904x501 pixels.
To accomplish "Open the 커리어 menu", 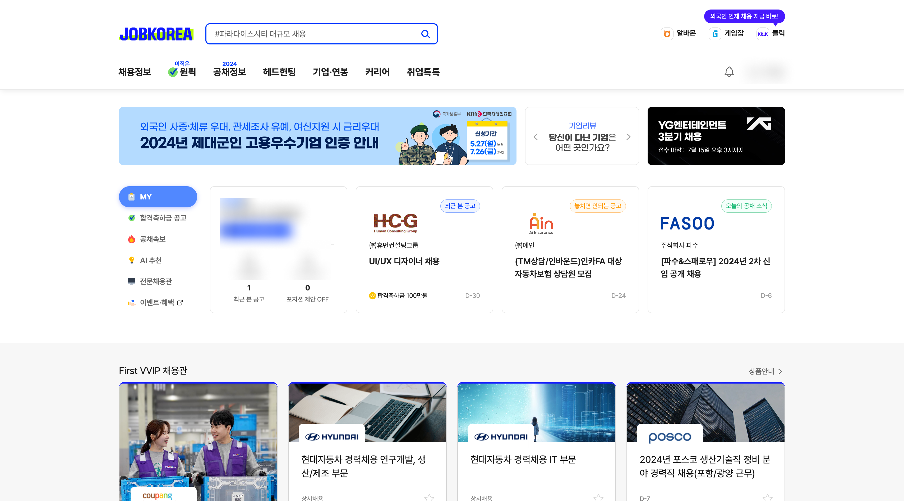I will [377, 72].
